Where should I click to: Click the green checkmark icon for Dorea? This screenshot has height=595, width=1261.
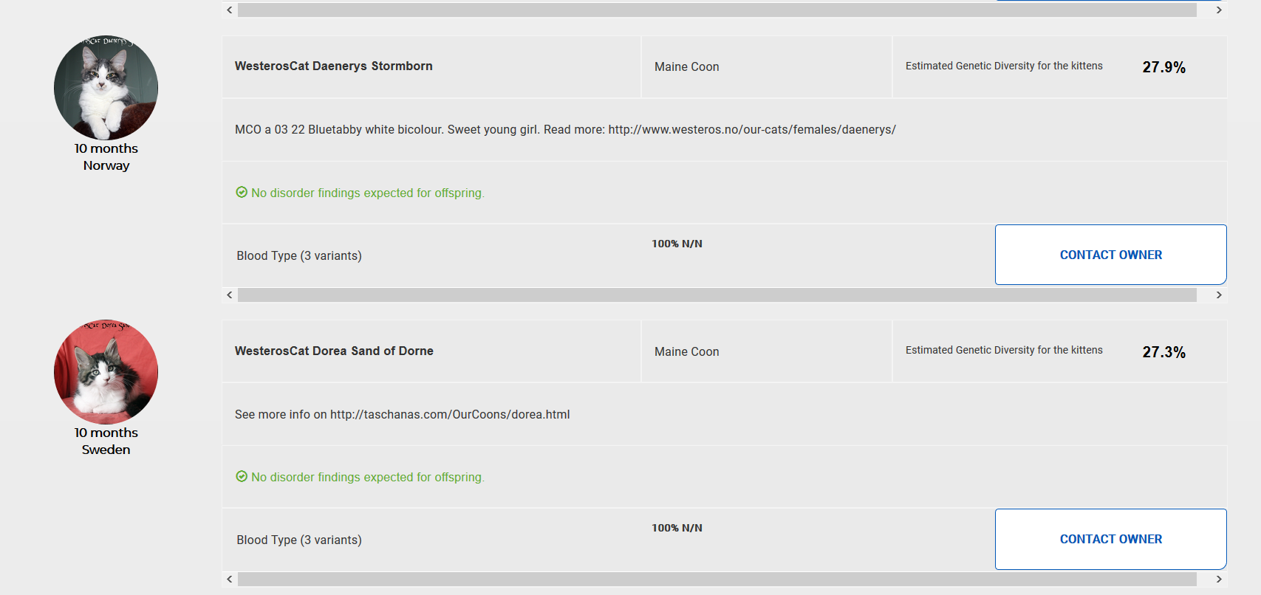[x=242, y=477]
